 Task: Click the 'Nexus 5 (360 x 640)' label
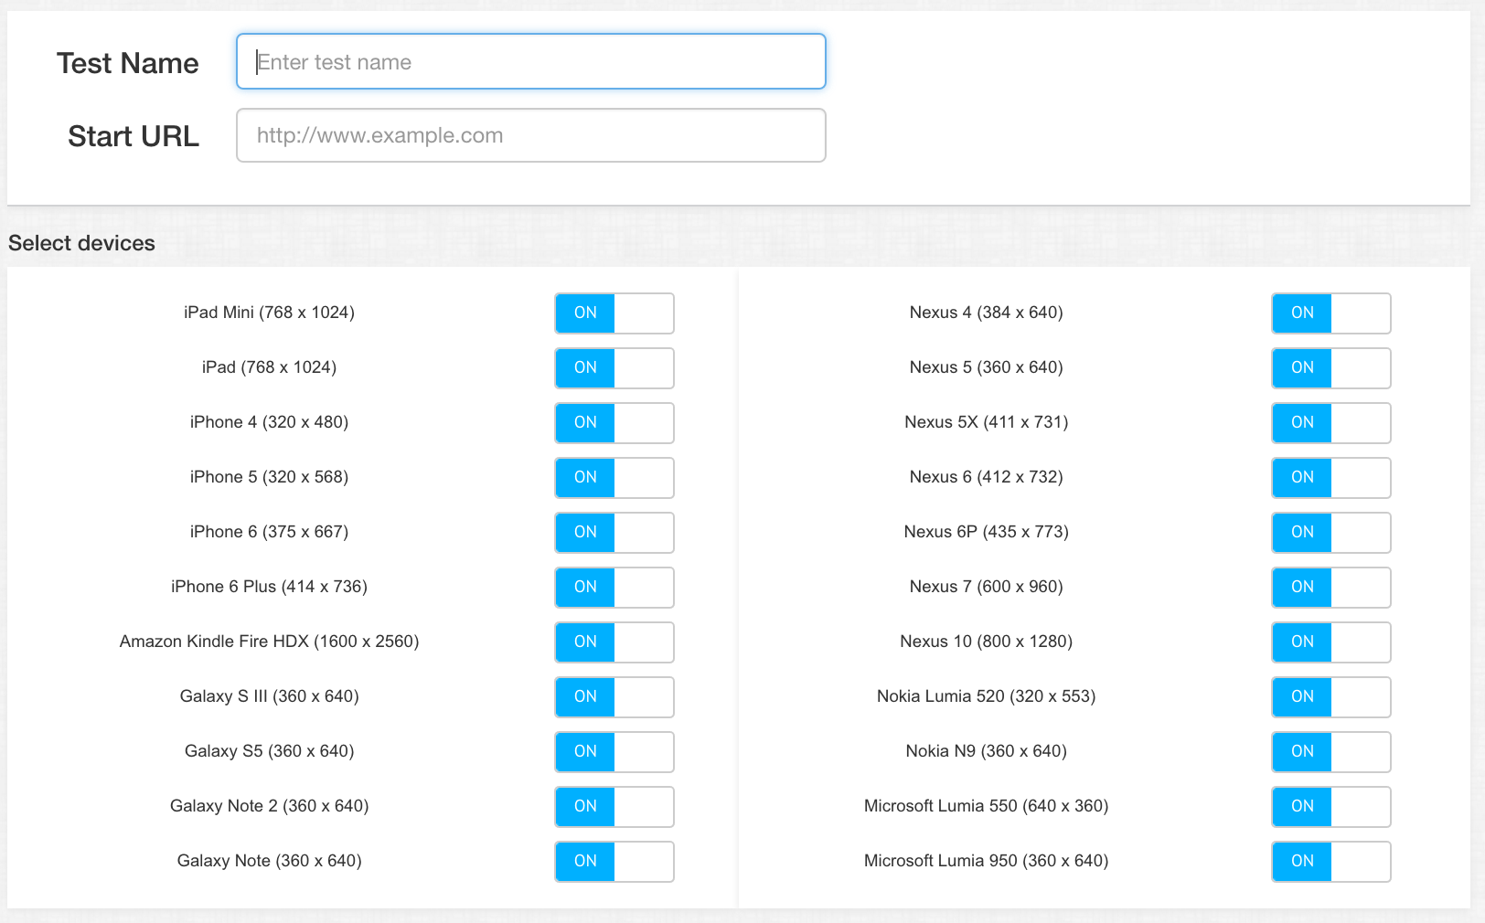(x=986, y=367)
